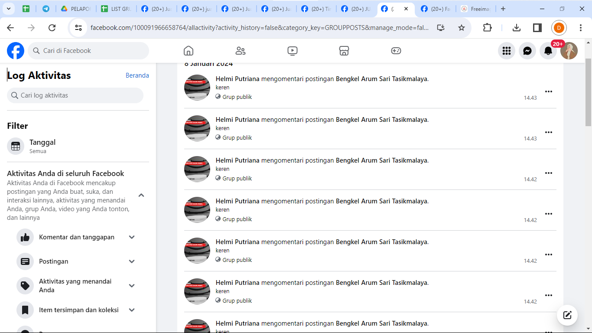Click the tag icon for Aktivitas yang menandai Anda
The height and width of the screenshot is (333, 592).
point(25,286)
